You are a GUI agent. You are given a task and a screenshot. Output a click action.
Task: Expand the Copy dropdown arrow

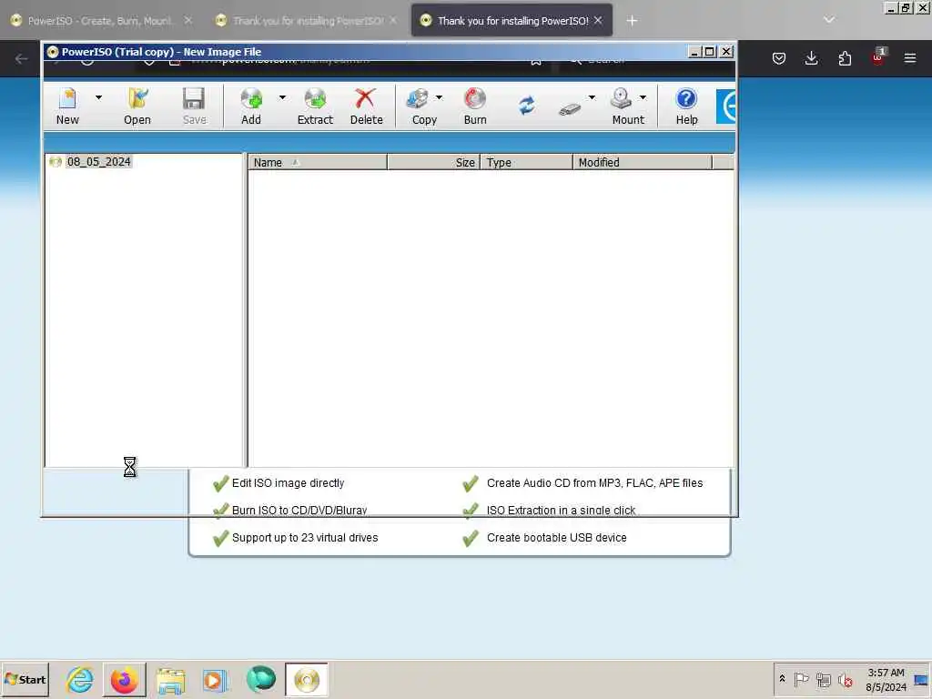pos(440,97)
